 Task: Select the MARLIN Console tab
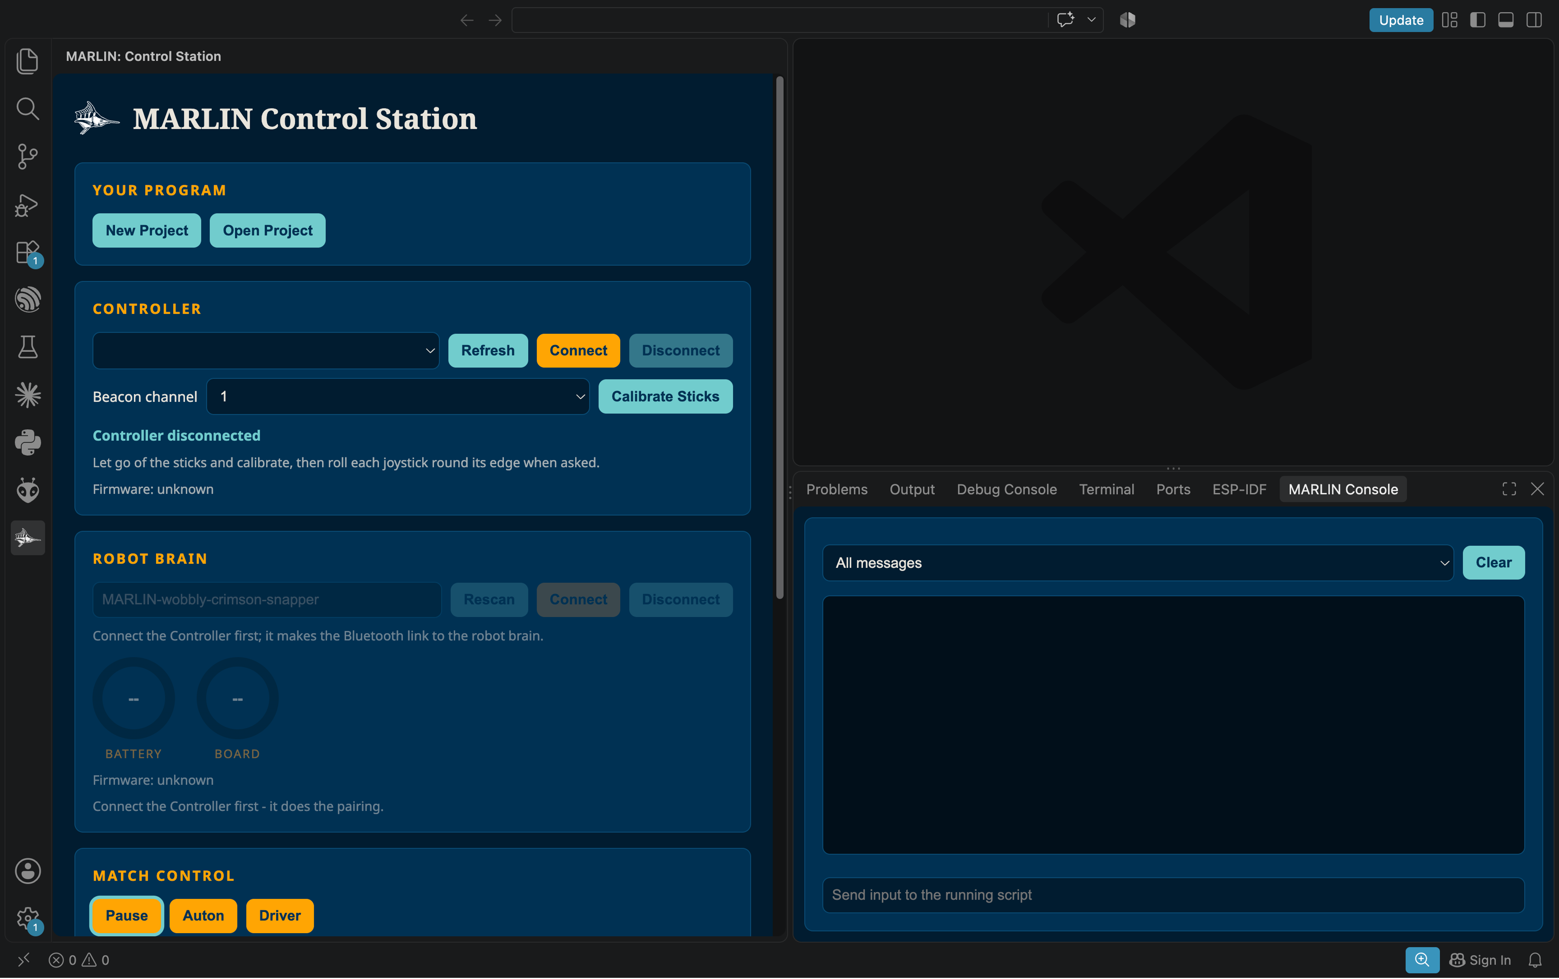[1343, 489]
